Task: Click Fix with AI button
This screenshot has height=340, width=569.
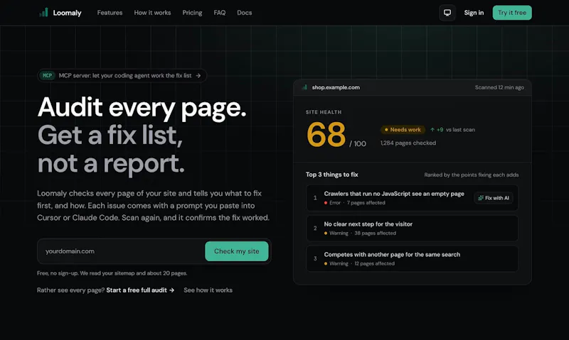Action: pos(494,198)
